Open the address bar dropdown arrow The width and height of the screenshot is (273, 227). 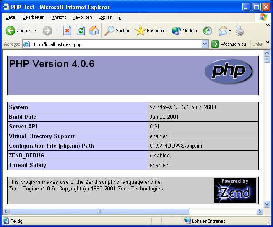[x=205, y=44]
